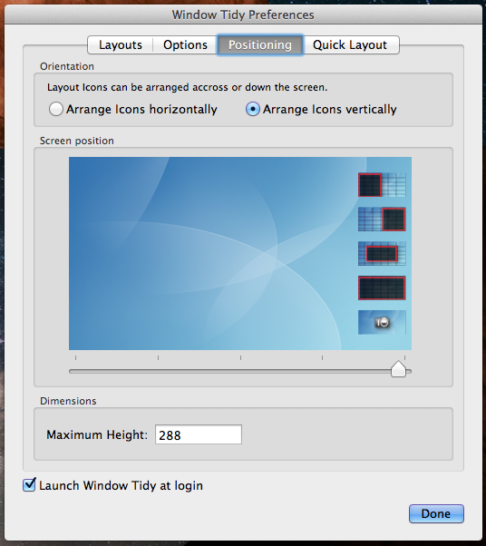Click the screen position slider thumb
486x546 pixels.
click(x=398, y=369)
